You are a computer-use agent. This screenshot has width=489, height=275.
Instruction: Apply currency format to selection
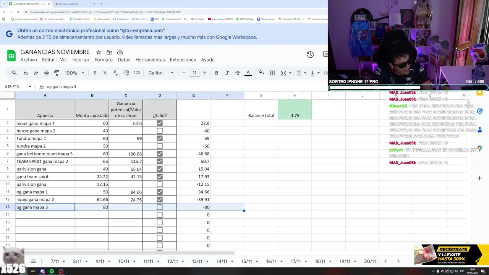95,73
